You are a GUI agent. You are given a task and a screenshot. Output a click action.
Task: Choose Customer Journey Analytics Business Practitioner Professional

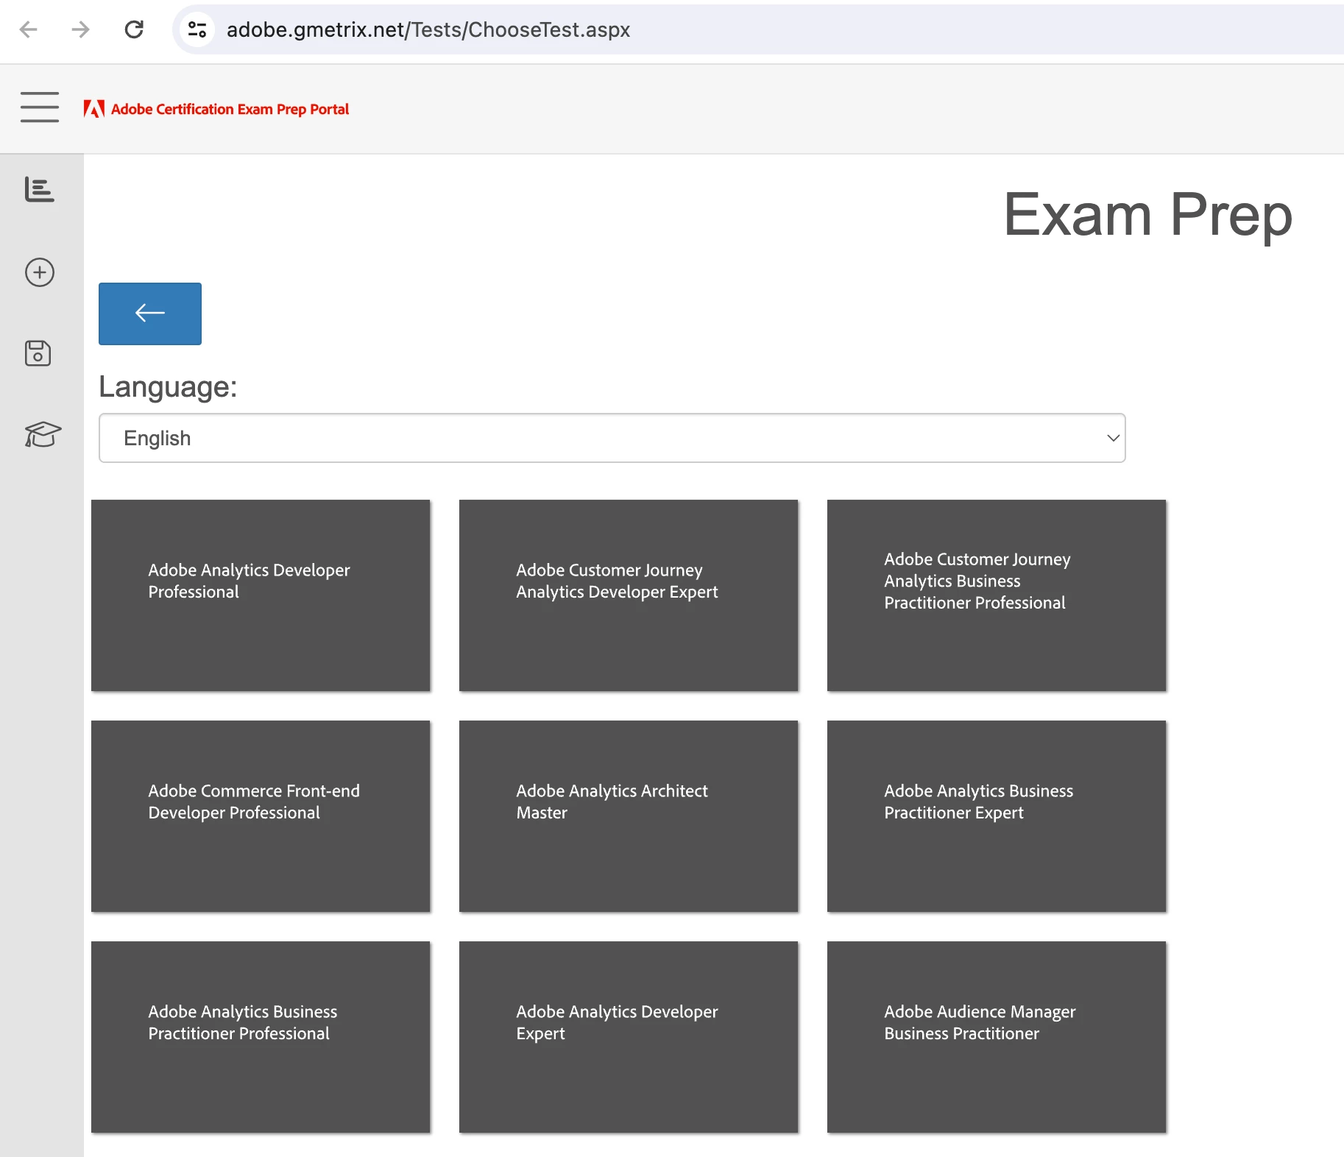[x=997, y=595]
